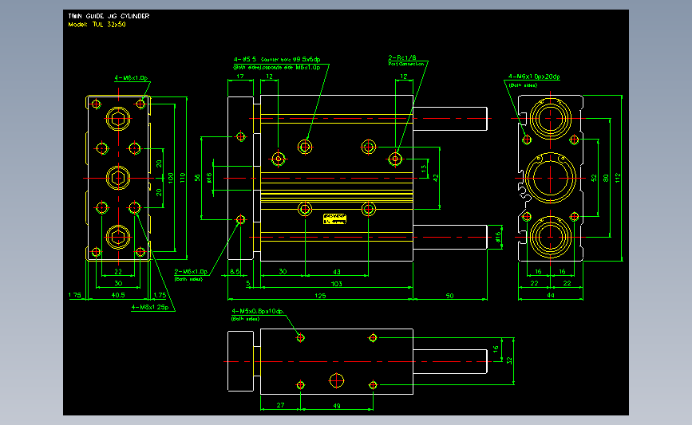
Task: Click the yellow nameplate on cylinder body
Action: point(335,219)
